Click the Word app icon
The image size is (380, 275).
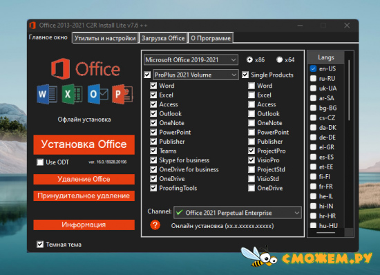click(x=47, y=94)
